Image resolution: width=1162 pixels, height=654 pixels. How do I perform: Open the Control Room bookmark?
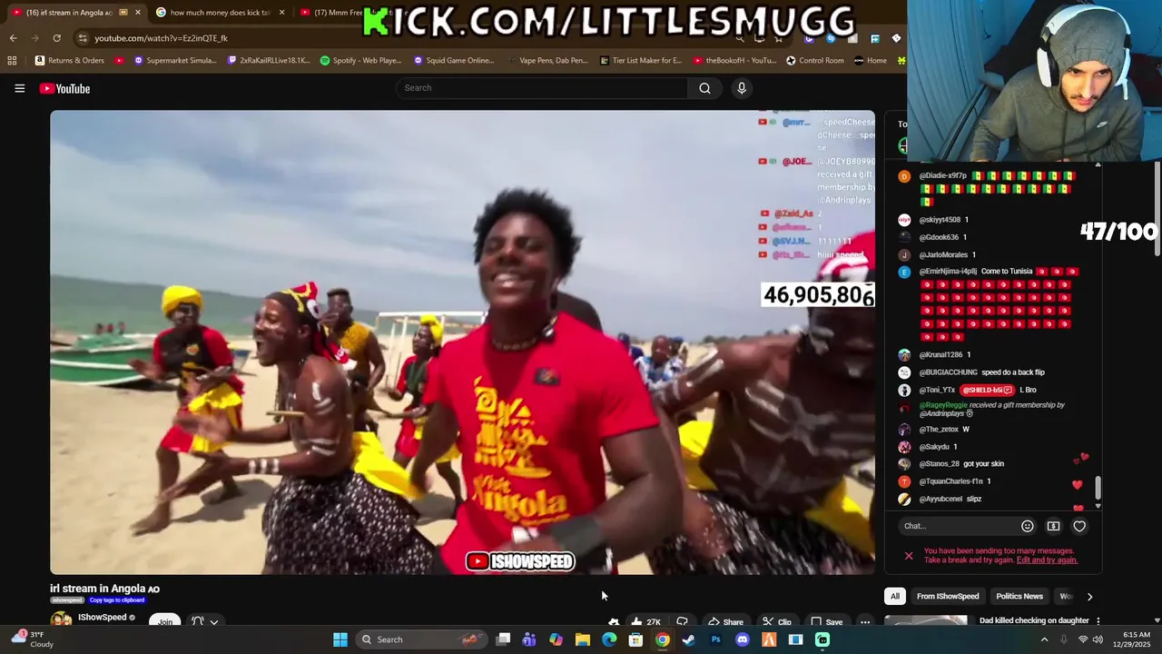815,61
